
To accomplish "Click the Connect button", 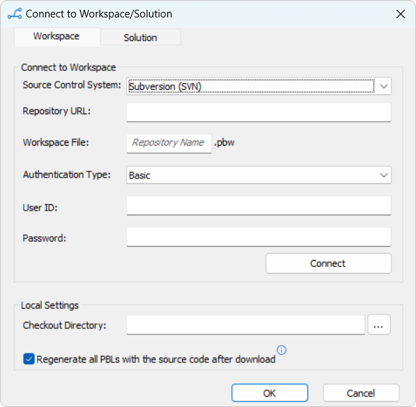I will coord(328,263).
